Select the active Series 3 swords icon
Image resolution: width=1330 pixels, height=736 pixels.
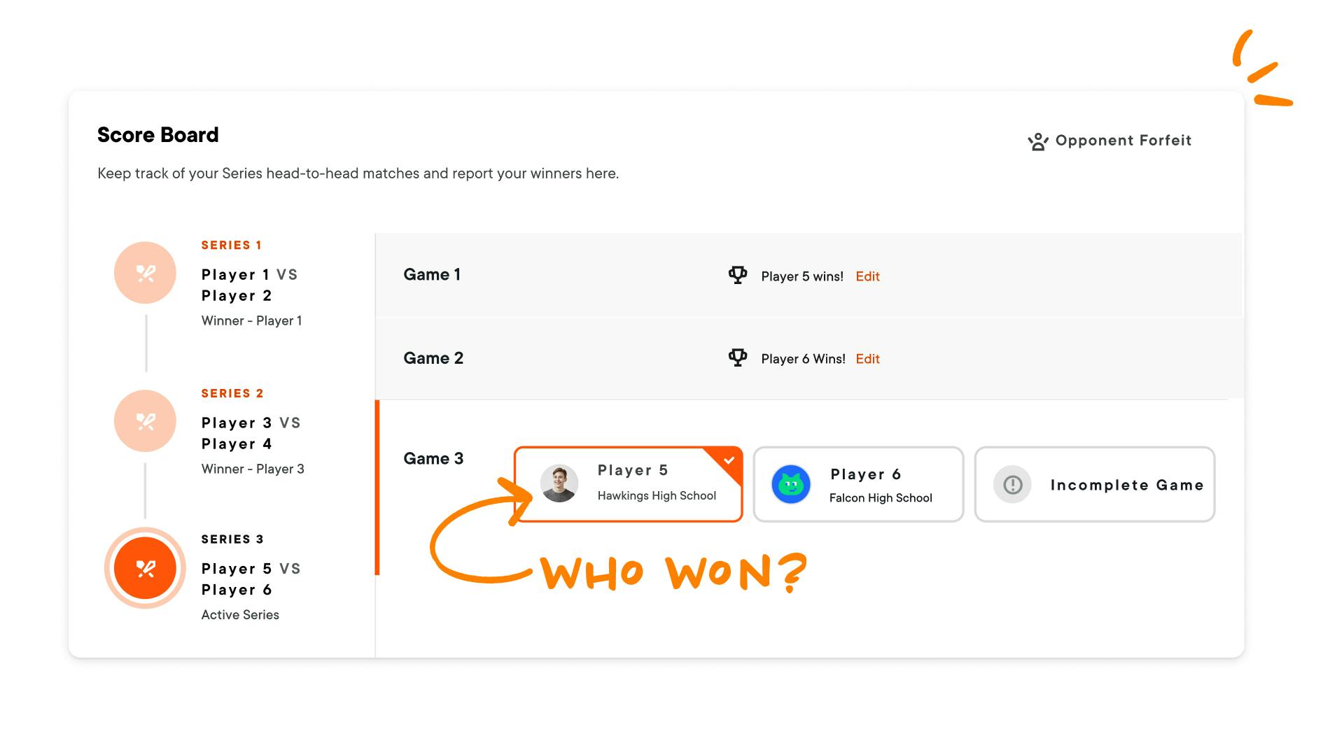pyautogui.click(x=145, y=568)
